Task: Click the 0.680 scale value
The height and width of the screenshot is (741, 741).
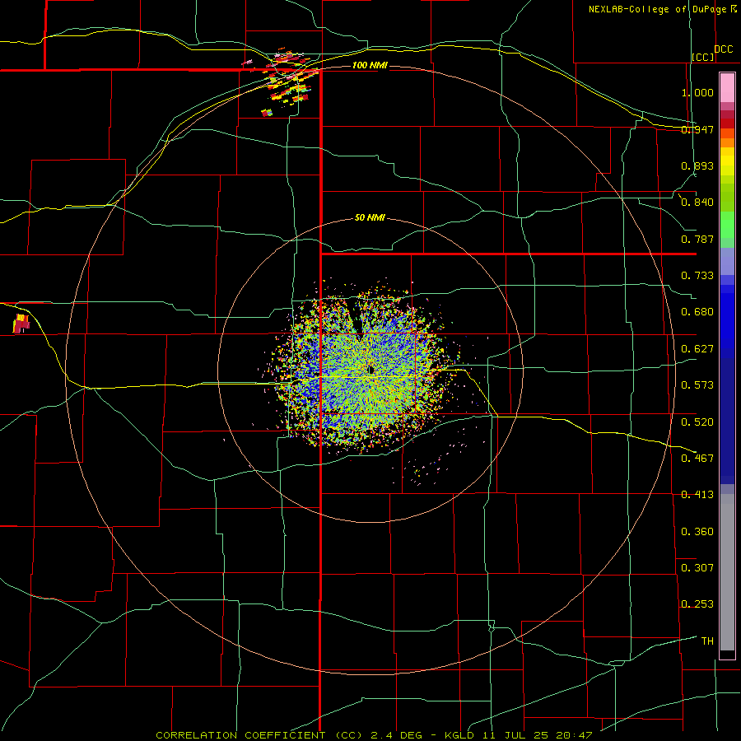Action: point(697,312)
